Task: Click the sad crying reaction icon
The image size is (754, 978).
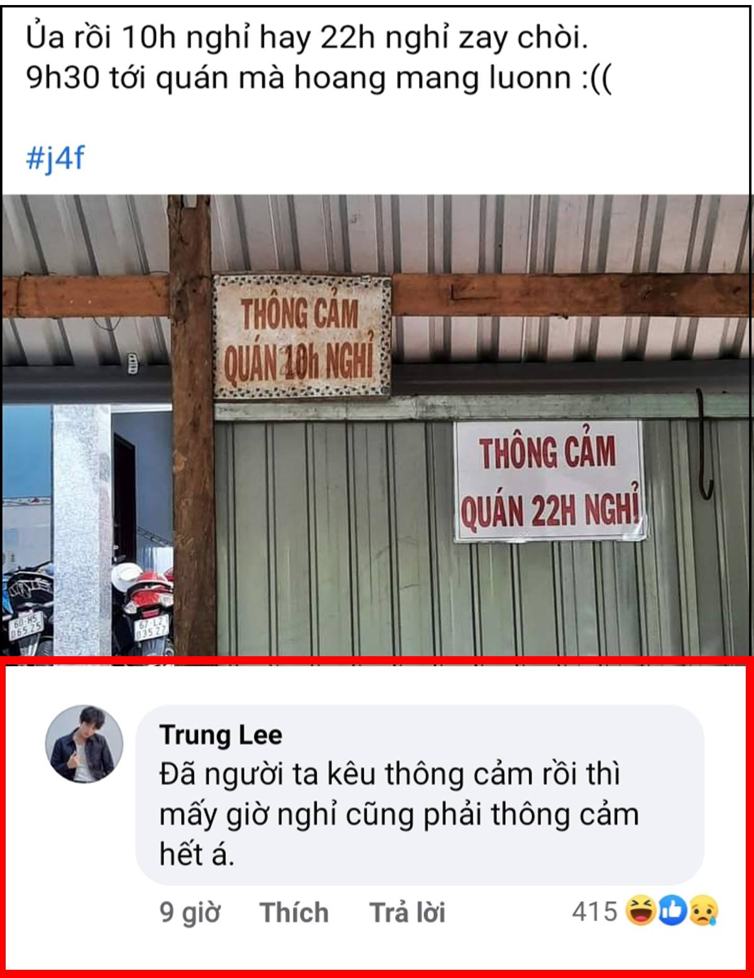Action: click(703, 911)
